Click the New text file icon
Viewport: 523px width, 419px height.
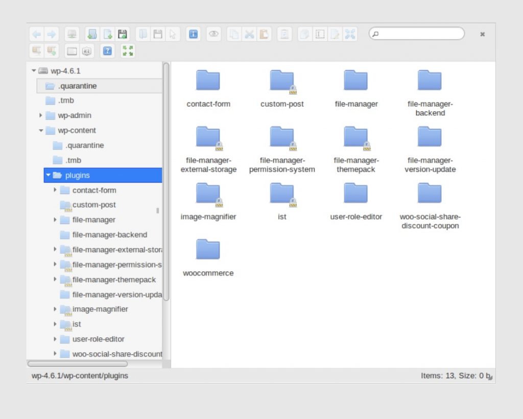click(x=107, y=34)
